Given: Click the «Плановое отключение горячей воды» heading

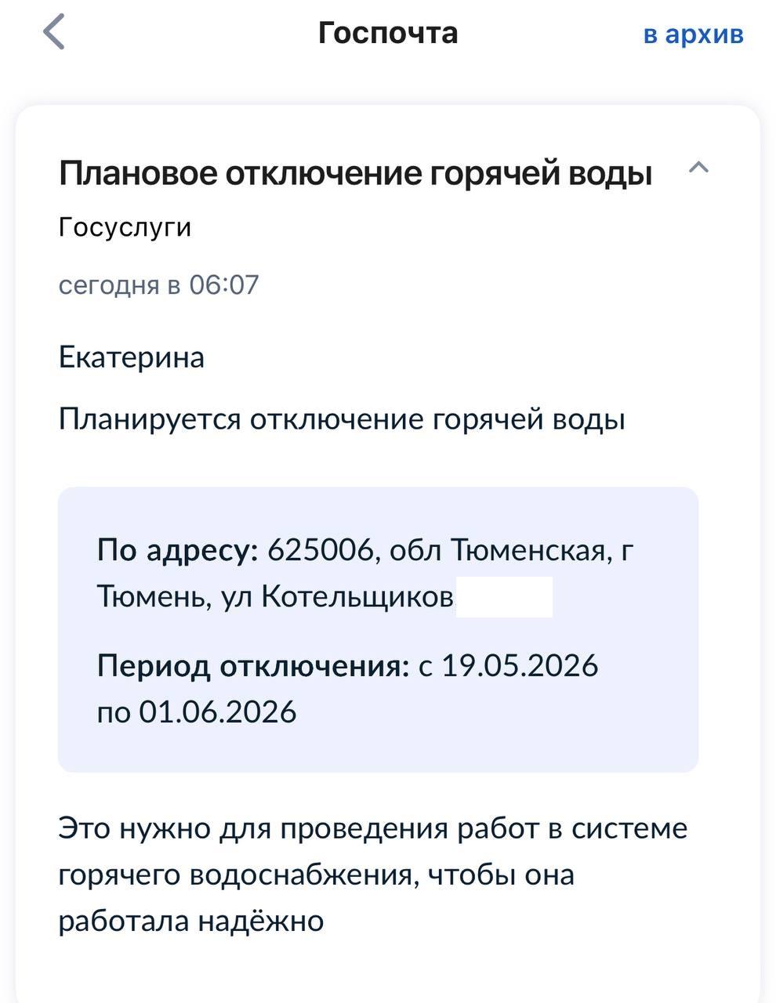Looking at the screenshot, I should (355, 173).
